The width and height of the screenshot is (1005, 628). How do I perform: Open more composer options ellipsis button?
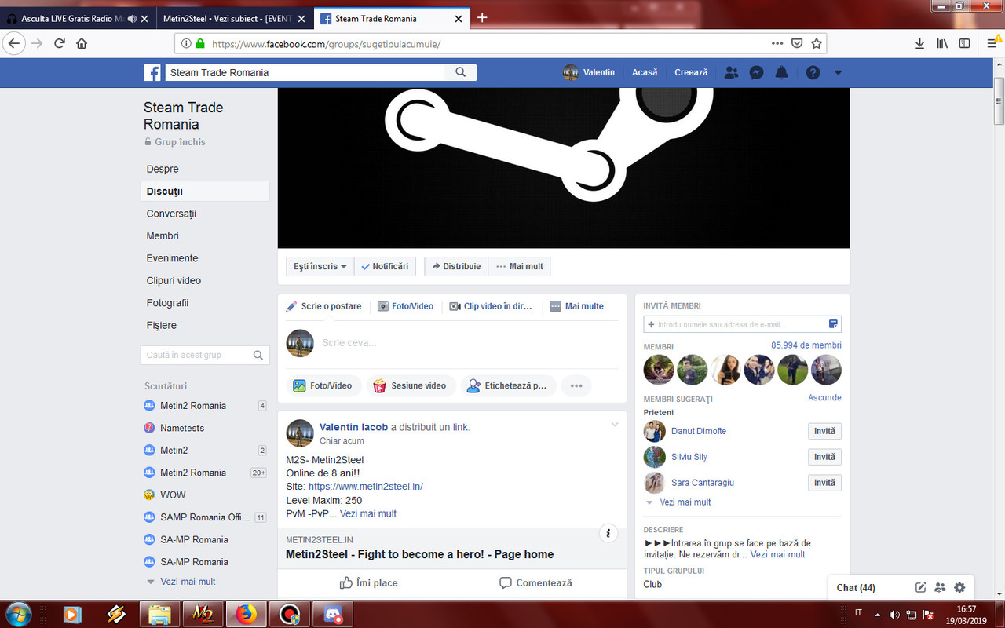point(576,385)
